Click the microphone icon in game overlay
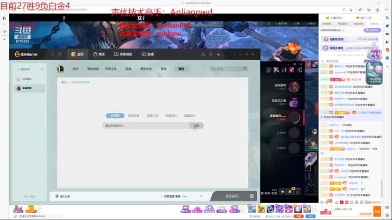 coord(297,192)
